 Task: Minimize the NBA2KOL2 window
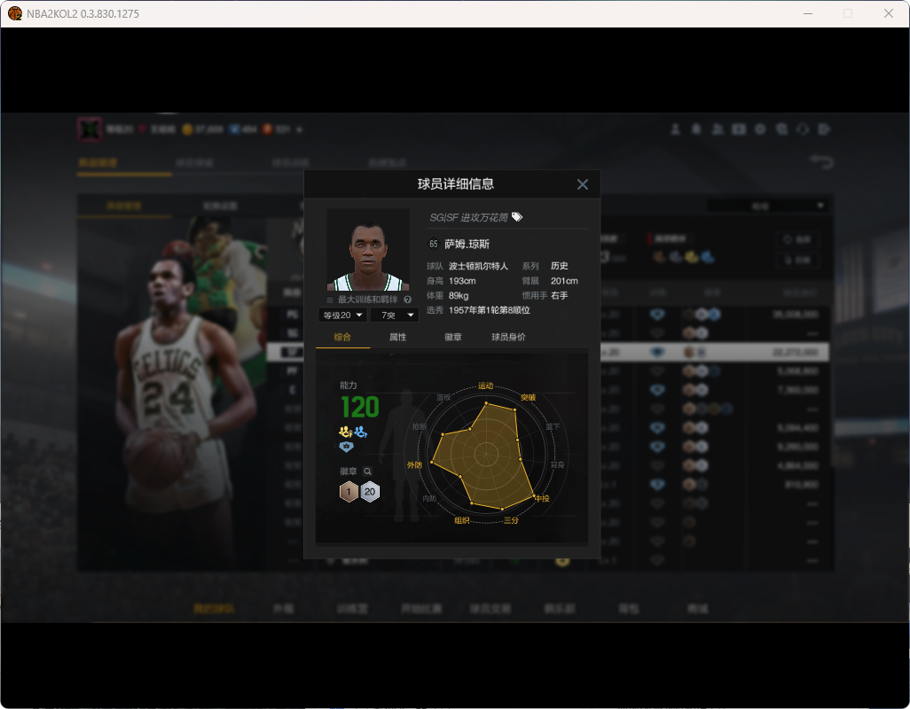tap(808, 13)
